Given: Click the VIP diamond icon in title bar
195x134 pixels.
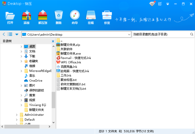Looking at the screenshot, I should (152, 4).
